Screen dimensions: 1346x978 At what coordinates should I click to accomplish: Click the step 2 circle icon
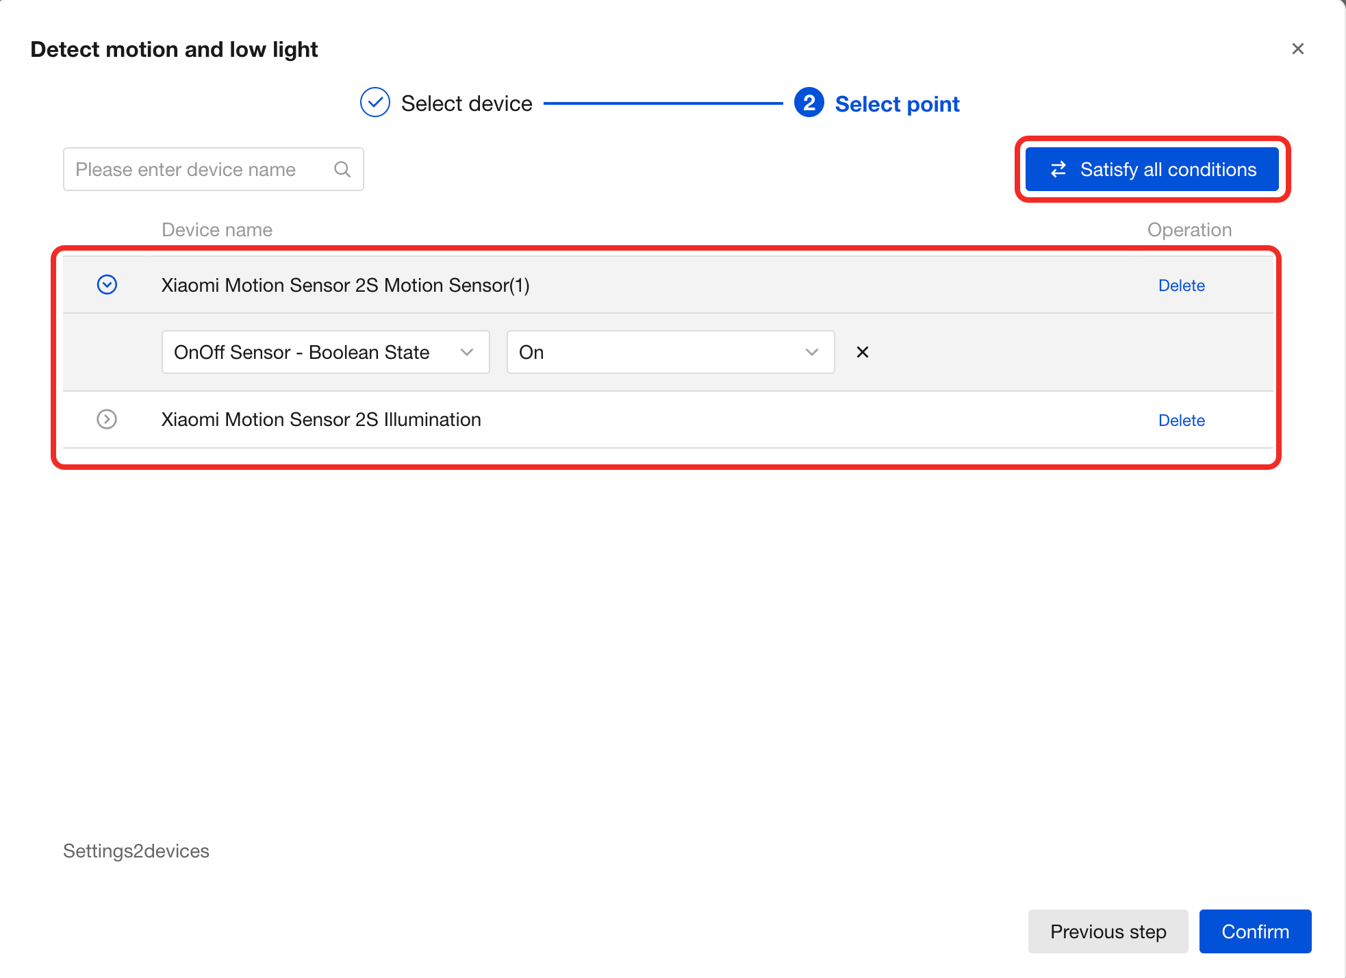point(809,103)
